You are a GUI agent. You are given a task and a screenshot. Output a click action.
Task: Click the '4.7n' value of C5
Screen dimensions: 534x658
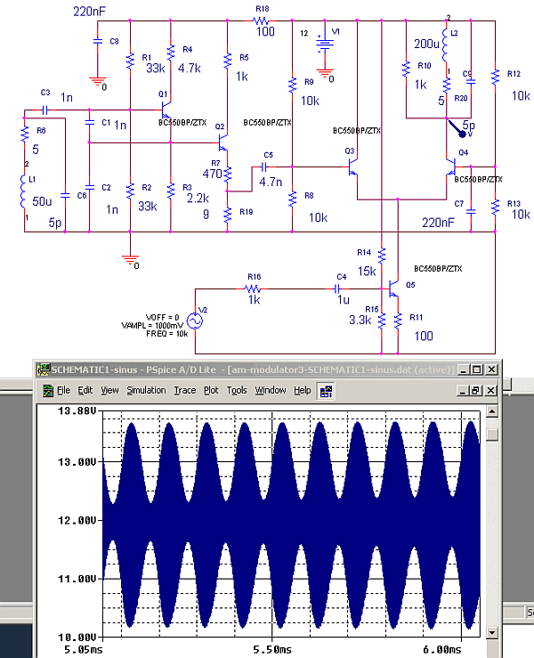pos(271,182)
